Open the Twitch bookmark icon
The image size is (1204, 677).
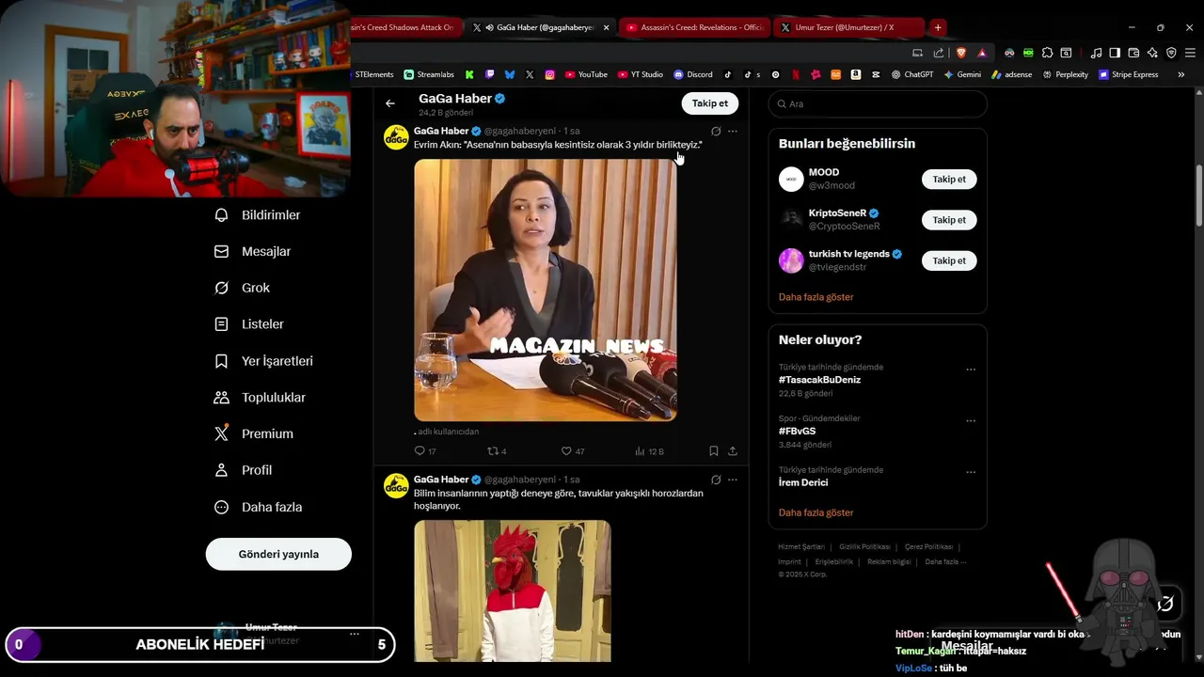coord(490,74)
